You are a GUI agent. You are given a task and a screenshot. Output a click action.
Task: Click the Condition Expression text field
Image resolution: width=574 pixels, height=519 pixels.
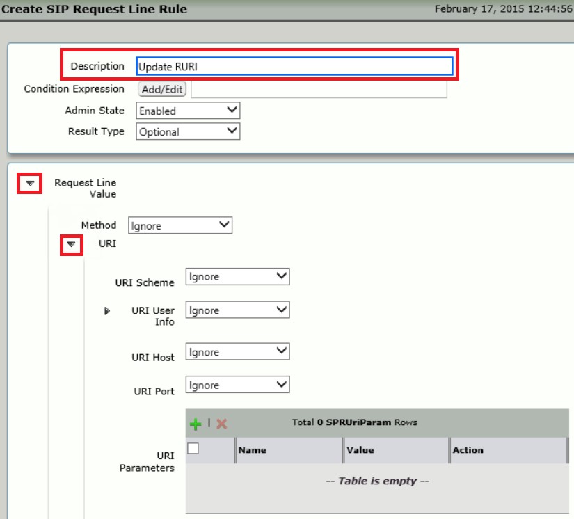[319, 89]
